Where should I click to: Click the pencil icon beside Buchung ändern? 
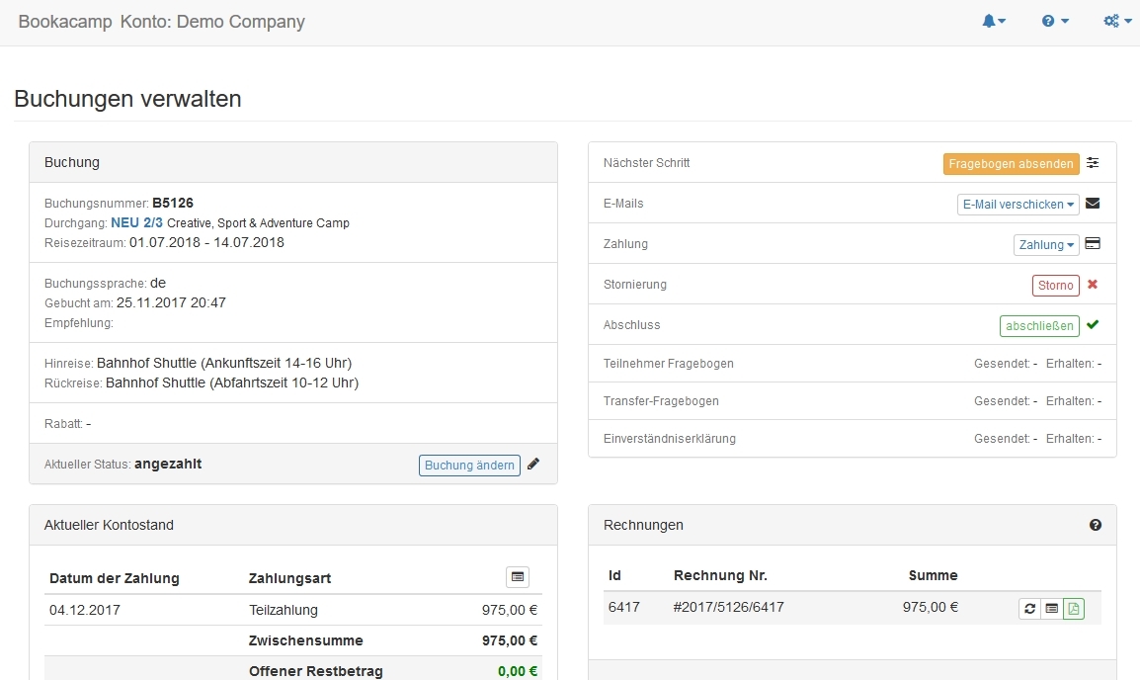(533, 464)
